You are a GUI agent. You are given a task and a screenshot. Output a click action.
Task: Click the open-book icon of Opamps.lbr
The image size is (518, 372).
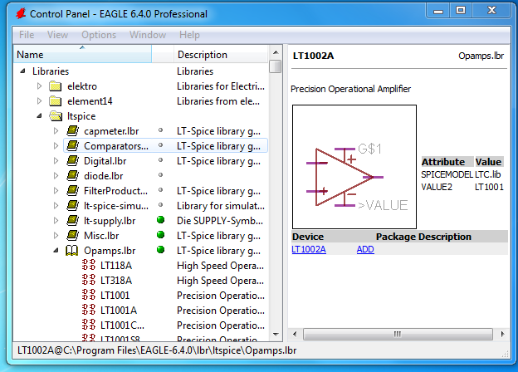click(71, 251)
